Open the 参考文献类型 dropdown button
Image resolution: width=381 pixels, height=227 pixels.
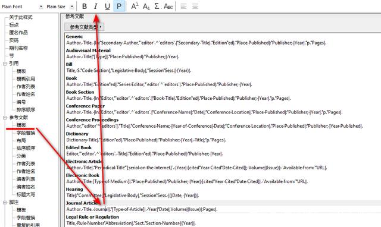[85, 27]
